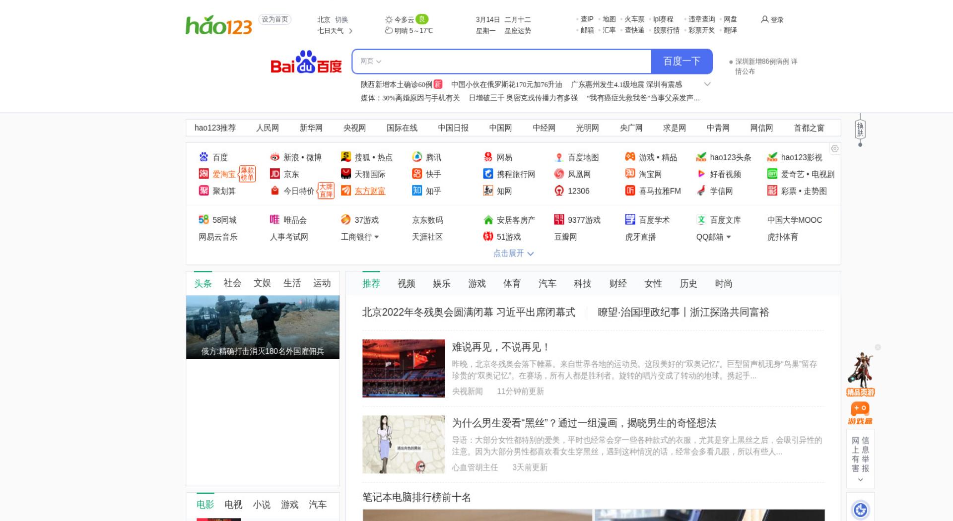Image resolution: width=953 pixels, height=521 pixels.
Task: Click the iQiyi 爱奇艺 icon
Action: [x=772, y=174]
